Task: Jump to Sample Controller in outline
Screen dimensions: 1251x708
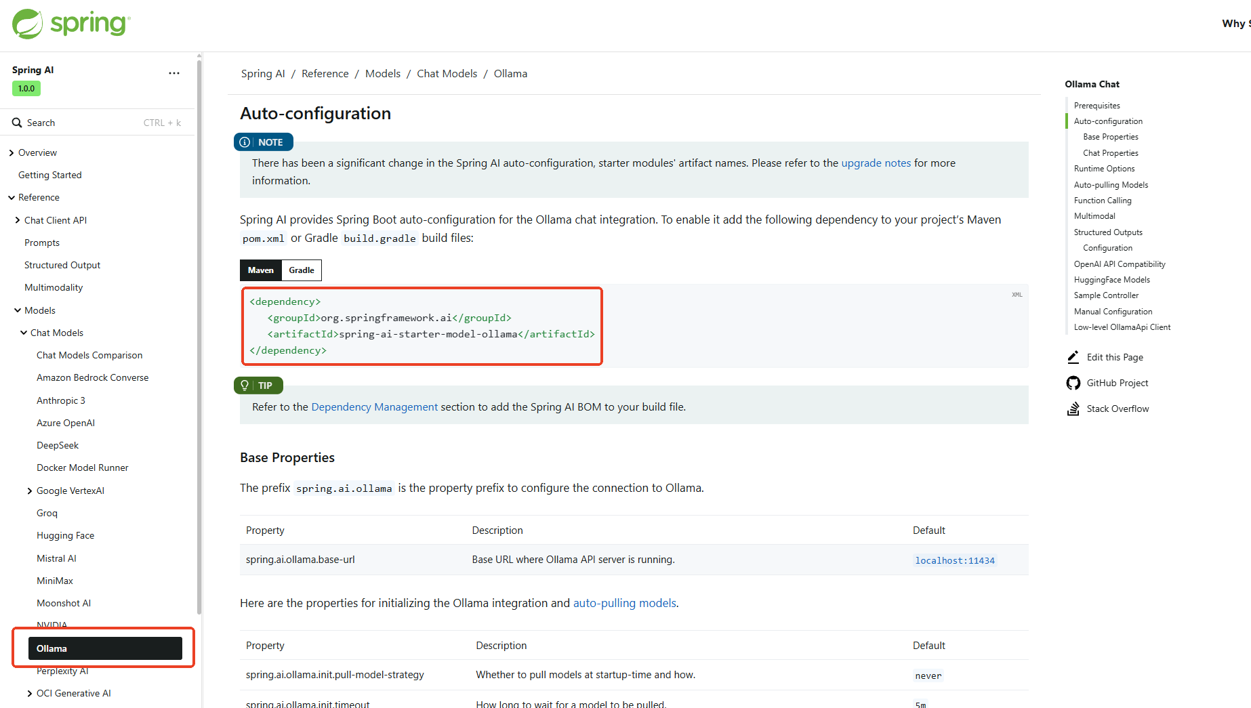Action: 1107,295
